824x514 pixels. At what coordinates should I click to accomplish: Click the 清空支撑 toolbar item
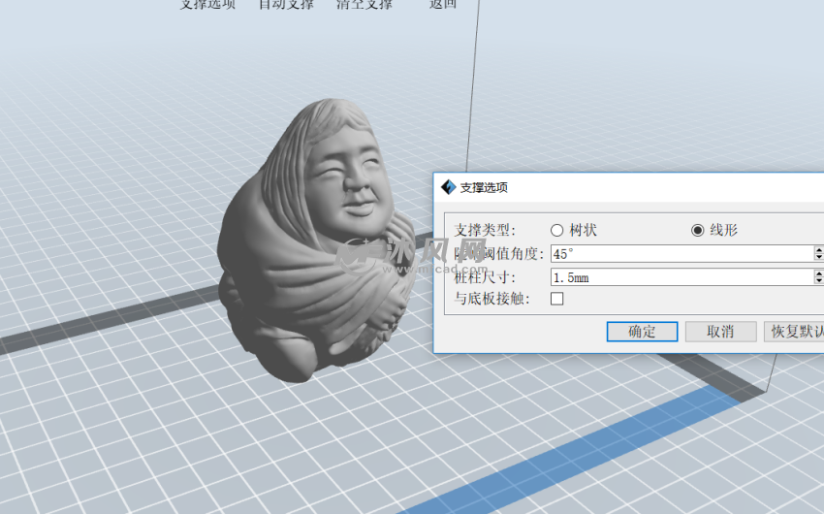pos(364,4)
